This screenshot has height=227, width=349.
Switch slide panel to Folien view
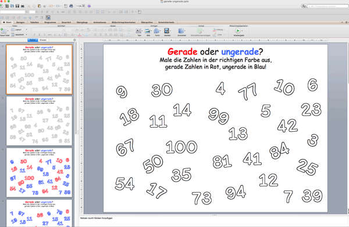click(33, 40)
